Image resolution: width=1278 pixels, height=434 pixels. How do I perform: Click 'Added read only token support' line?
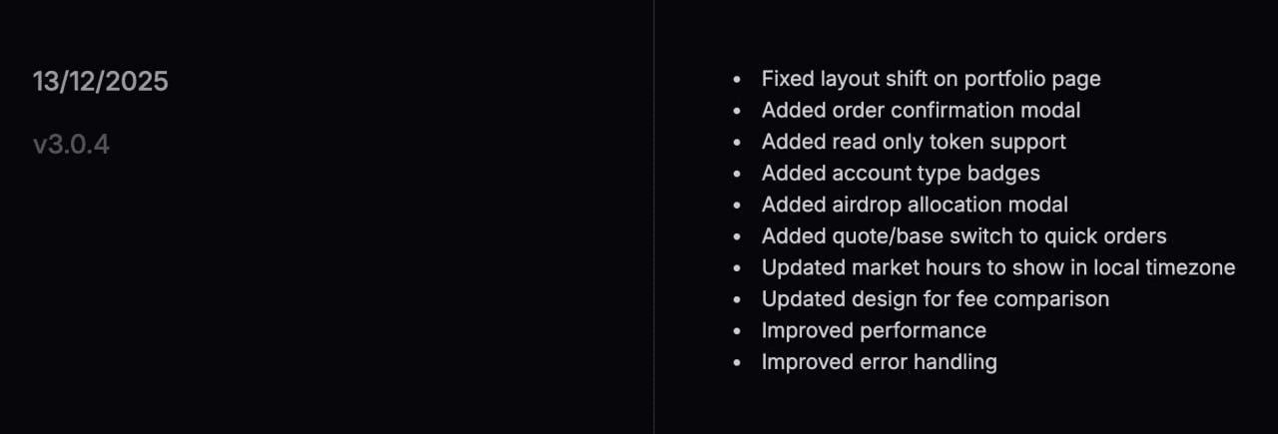pyautogui.click(x=914, y=142)
